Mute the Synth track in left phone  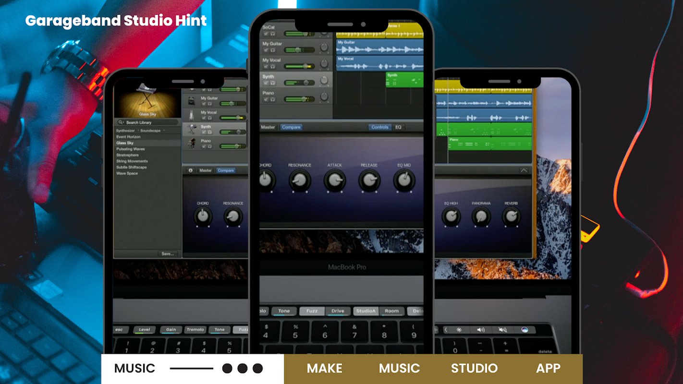click(x=204, y=132)
